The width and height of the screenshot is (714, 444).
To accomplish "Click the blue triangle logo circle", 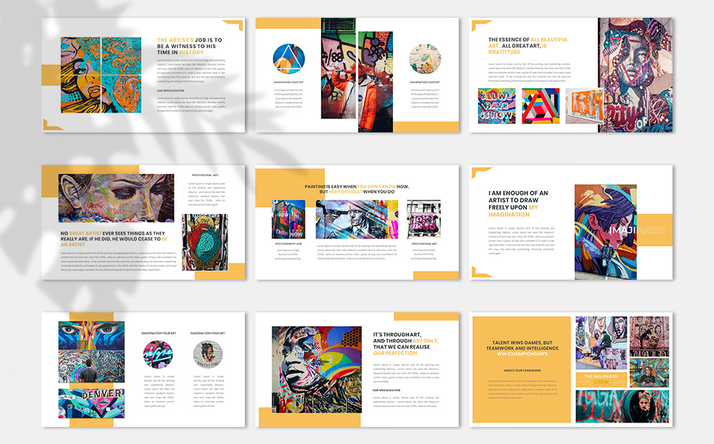I will pos(289,58).
